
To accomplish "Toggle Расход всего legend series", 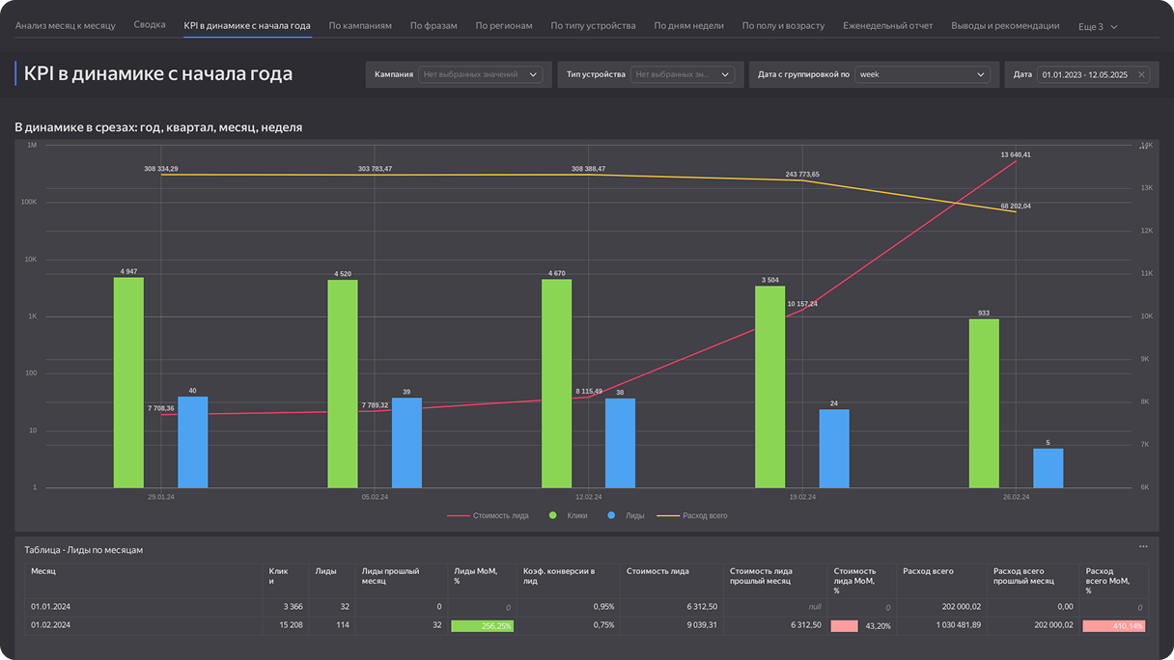I will [x=692, y=516].
